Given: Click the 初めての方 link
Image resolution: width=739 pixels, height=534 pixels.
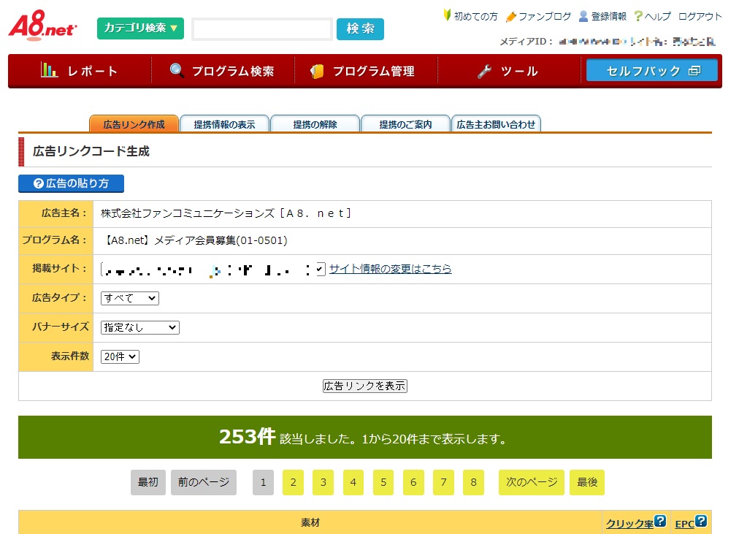Looking at the screenshot, I should (475, 17).
